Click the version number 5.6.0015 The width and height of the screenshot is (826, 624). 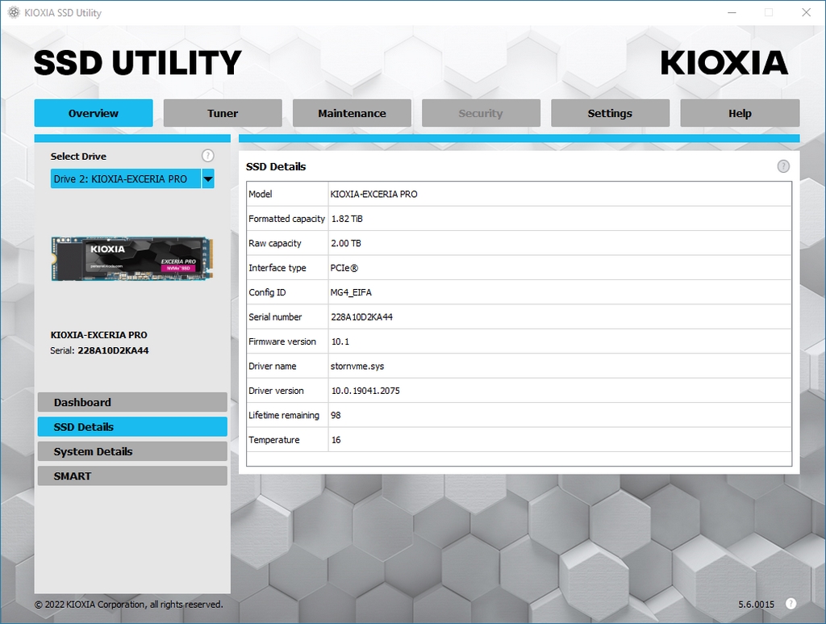coord(756,605)
